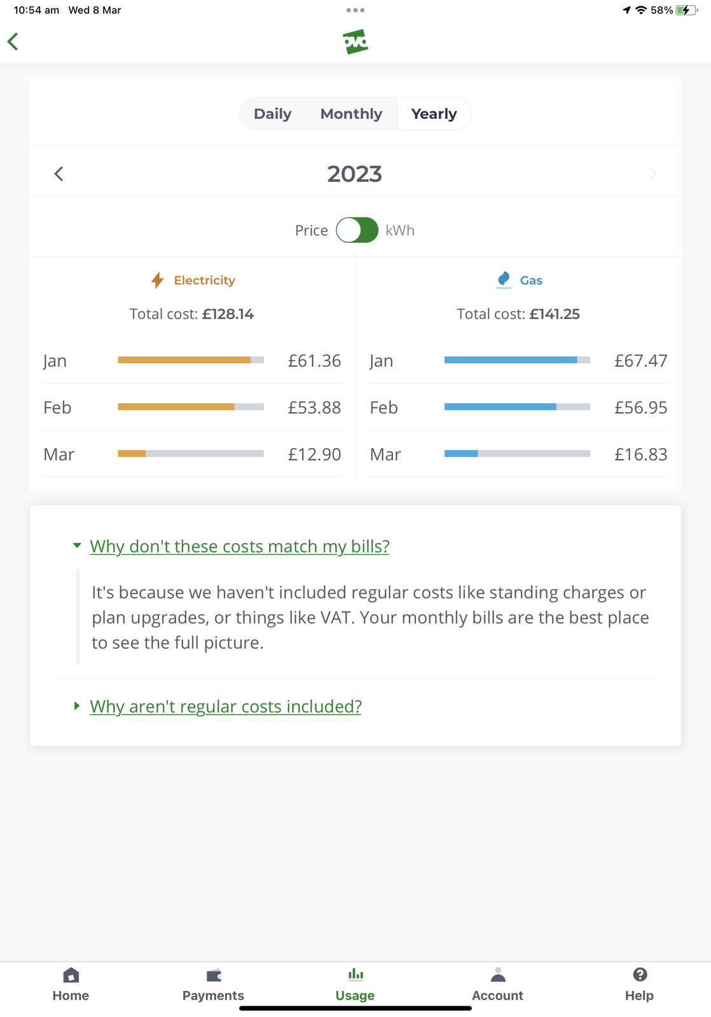Tap the Jan electricity usage bar
The image size is (711, 1017).
click(x=190, y=360)
